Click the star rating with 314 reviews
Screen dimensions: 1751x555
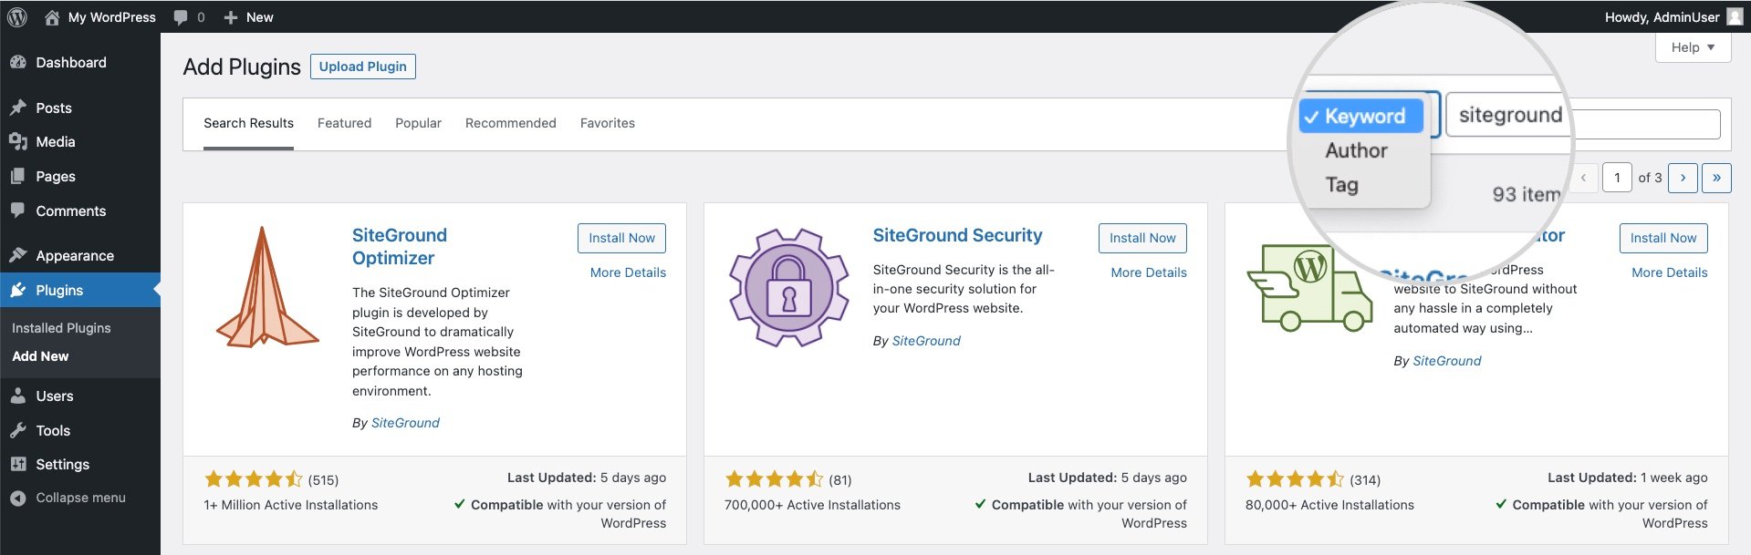pos(1296,479)
